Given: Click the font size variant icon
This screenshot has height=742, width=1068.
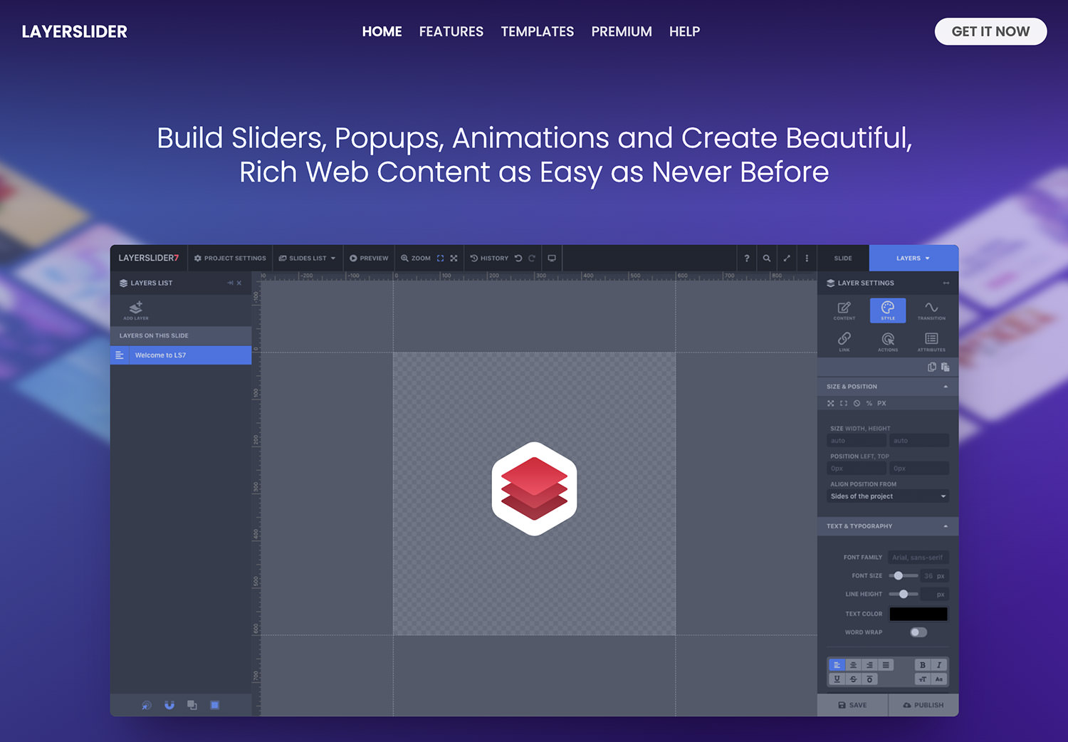Looking at the screenshot, I should pos(923,679).
